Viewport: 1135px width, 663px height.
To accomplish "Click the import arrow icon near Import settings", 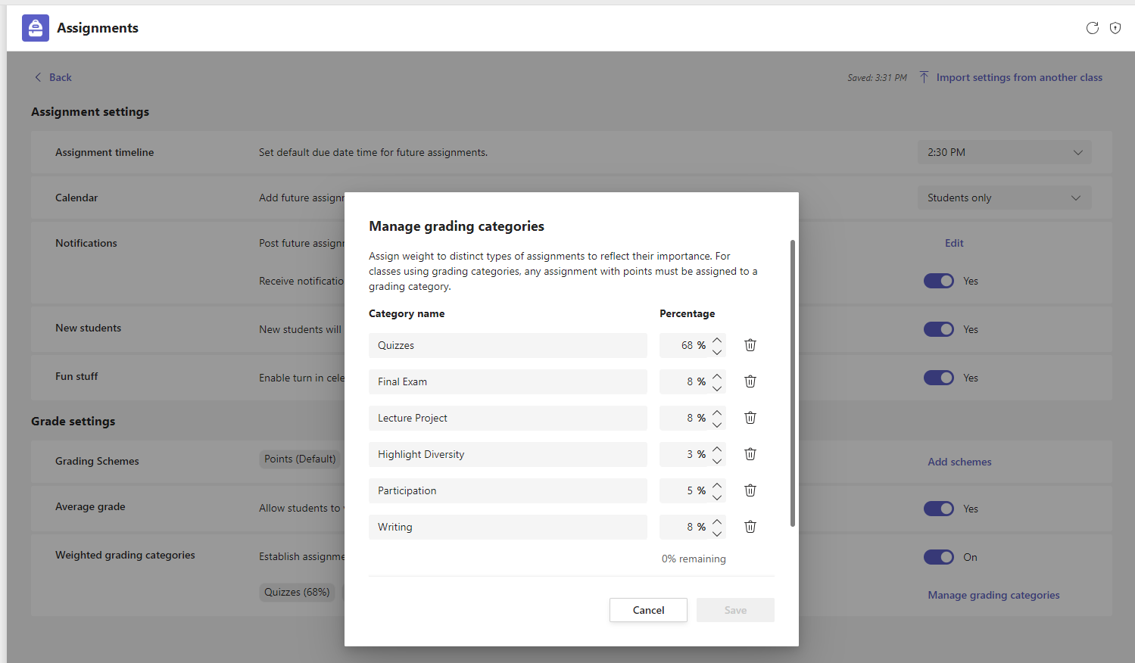I will point(924,76).
